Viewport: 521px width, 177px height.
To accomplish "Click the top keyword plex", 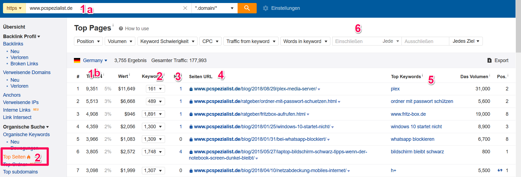I will (395, 89).
